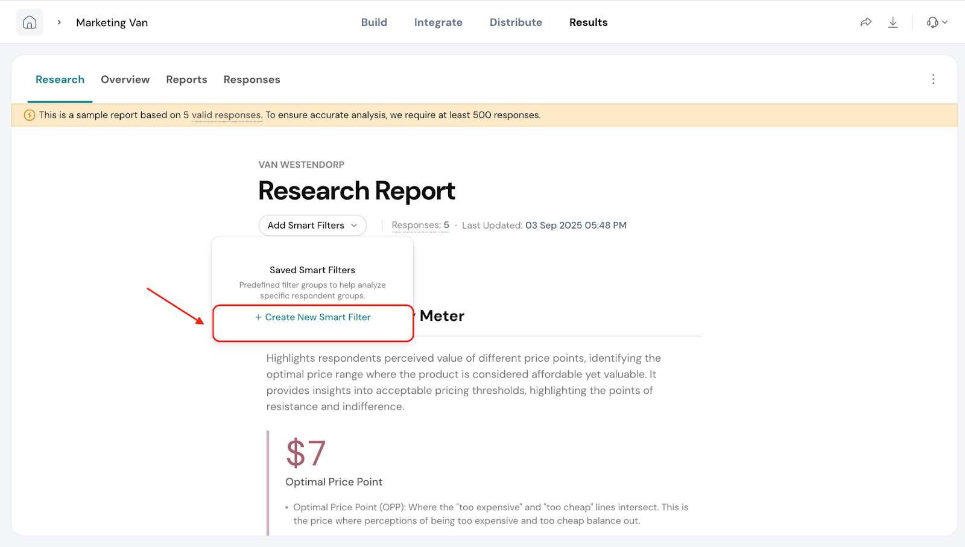Expand the Add Smart Filters dropdown

(312, 226)
